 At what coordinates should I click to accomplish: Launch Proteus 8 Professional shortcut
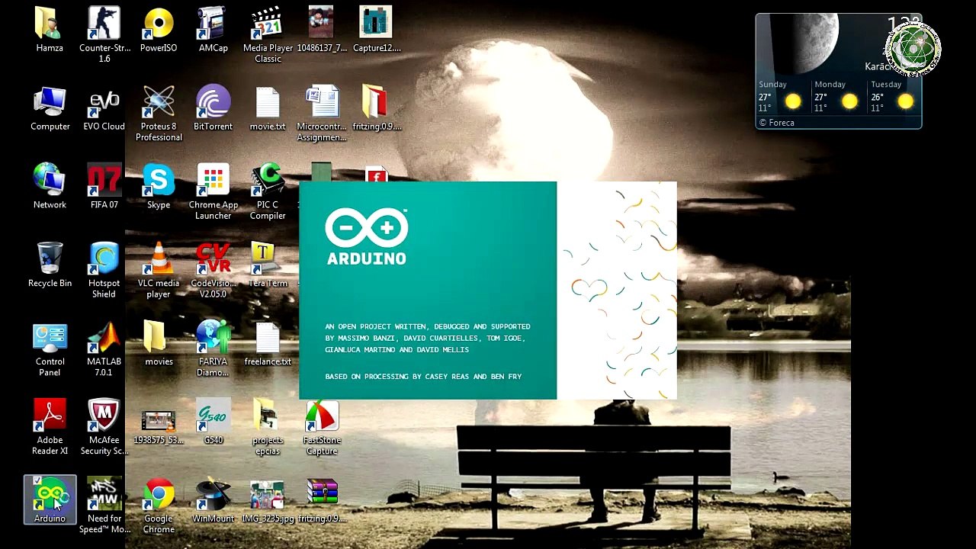click(x=159, y=113)
